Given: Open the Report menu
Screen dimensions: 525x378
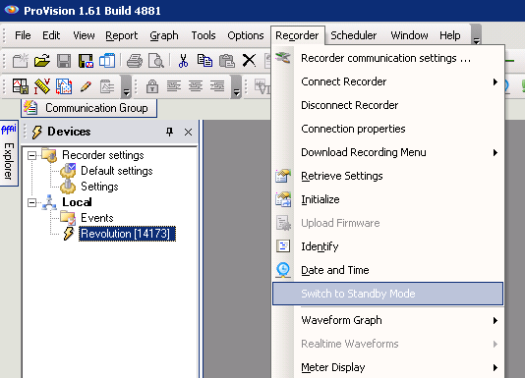Looking at the screenshot, I should (x=122, y=35).
